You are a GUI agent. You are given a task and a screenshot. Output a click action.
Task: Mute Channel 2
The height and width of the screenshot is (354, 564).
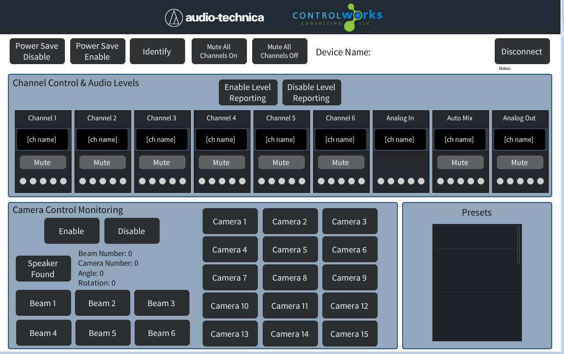[x=102, y=163]
